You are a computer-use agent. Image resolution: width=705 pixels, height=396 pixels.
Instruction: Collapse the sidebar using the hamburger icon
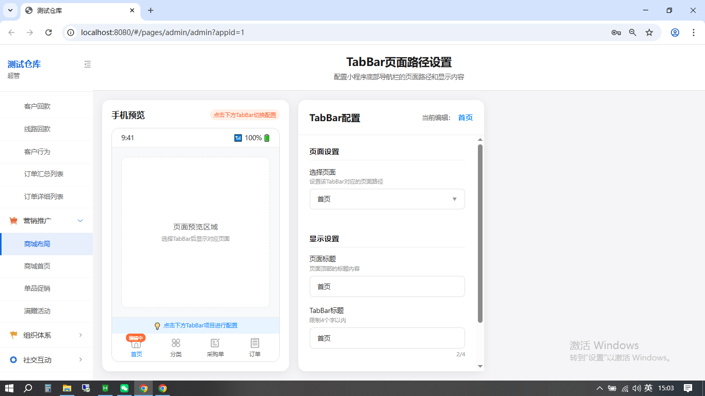point(87,64)
